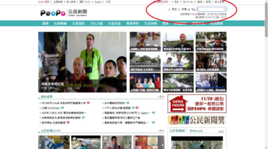Click the magnifier icon in the search box
268x149 pixels.
(225, 10)
